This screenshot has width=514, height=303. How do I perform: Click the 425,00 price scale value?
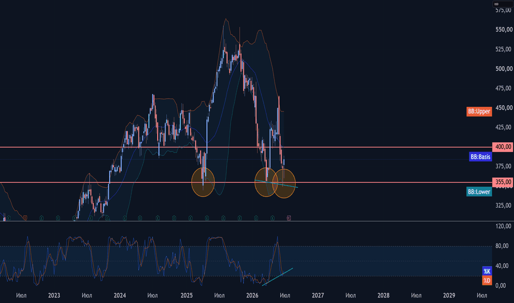click(504, 127)
